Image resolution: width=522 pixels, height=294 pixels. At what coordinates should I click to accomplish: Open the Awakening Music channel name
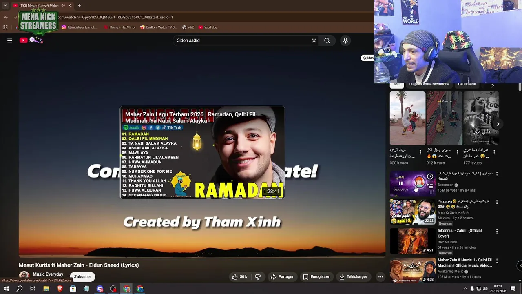pyautogui.click(x=450, y=272)
